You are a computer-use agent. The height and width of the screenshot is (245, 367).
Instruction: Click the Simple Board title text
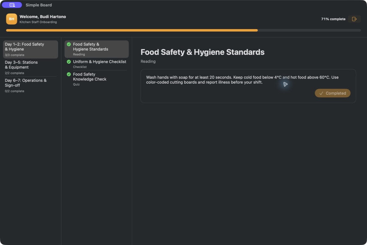tap(39, 5)
